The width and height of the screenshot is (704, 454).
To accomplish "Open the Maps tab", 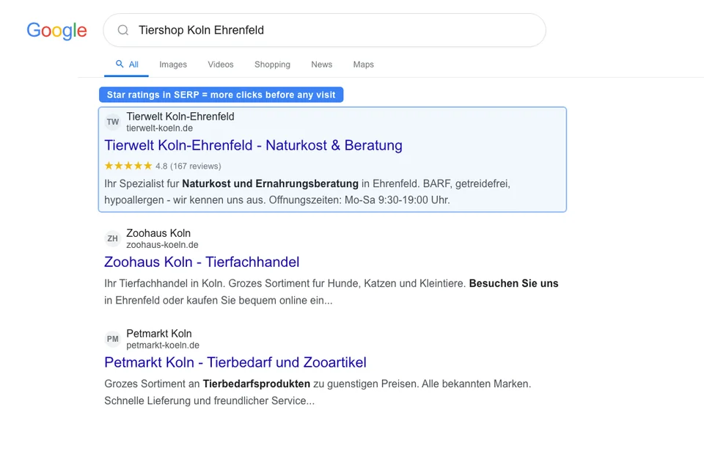I will (363, 65).
